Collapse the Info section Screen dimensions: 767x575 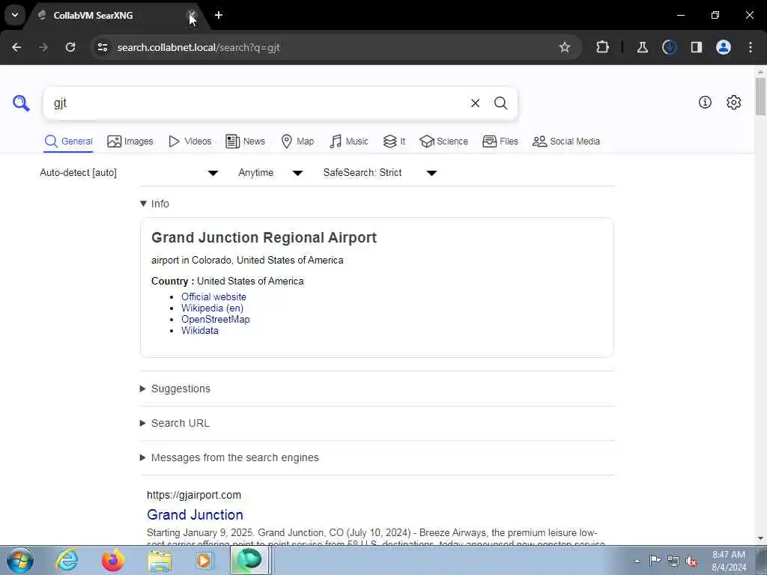coord(154,204)
